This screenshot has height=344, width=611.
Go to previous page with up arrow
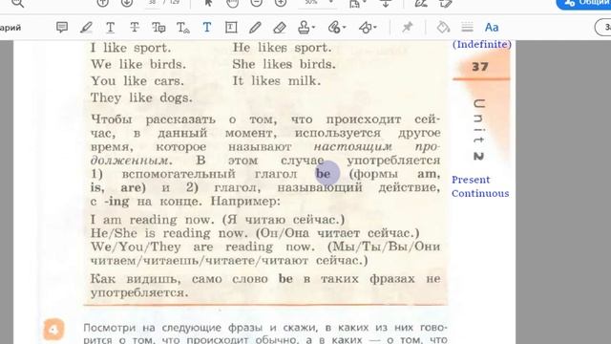(x=102, y=3)
